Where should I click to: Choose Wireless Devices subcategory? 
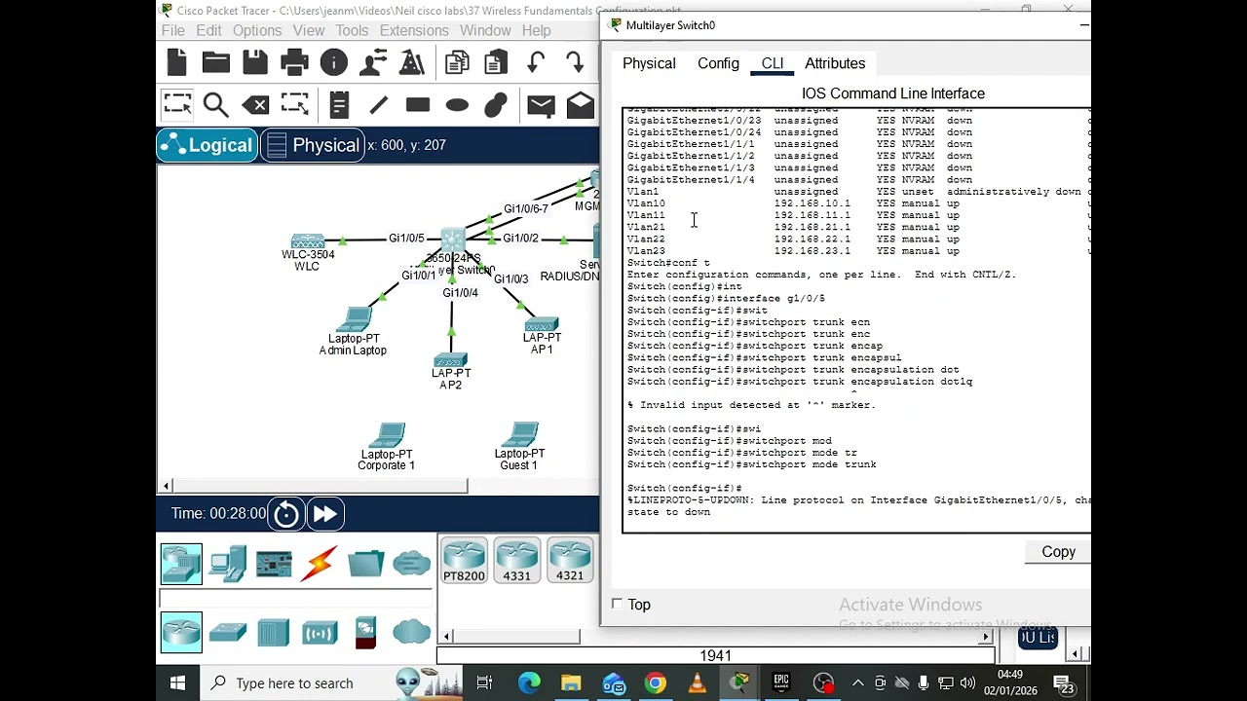click(x=320, y=633)
